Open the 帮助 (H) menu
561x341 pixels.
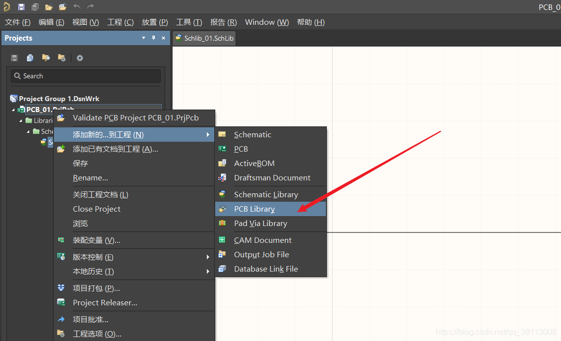click(311, 22)
